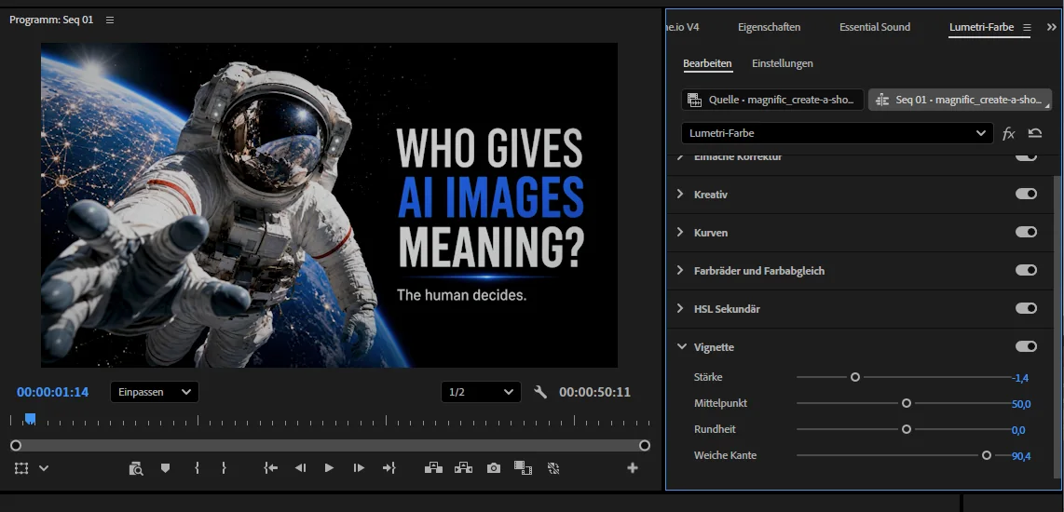This screenshot has height=512, width=1064.
Task: Click the transform/crop overlay tool icon
Action: (x=21, y=468)
